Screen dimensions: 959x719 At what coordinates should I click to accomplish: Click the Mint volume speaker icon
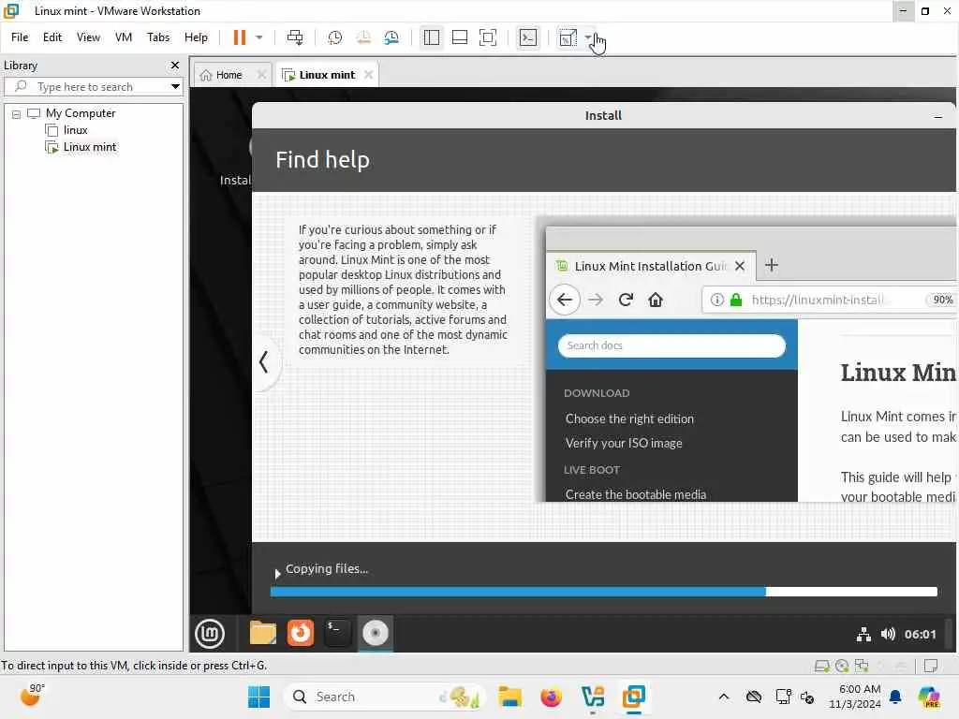point(888,634)
